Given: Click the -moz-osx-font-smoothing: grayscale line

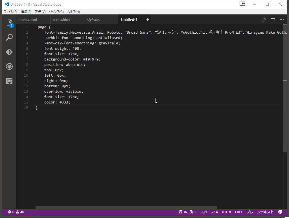Looking at the screenshot, I should [82, 43].
